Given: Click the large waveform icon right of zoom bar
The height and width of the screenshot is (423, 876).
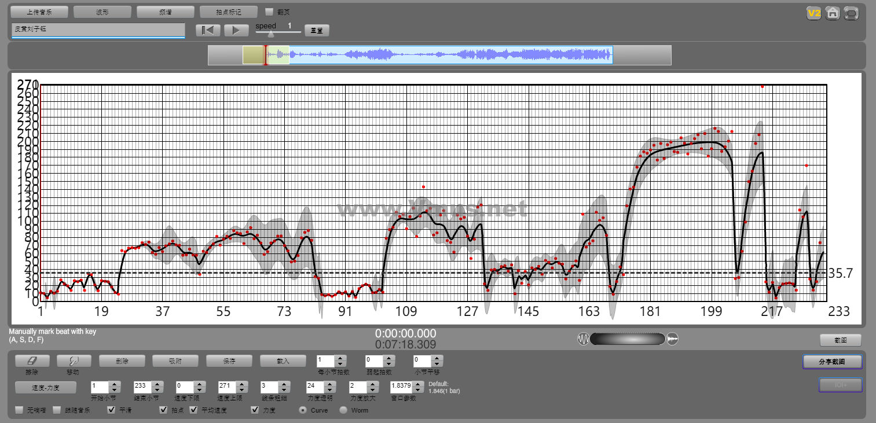Looking at the screenshot, I should (x=673, y=339).
